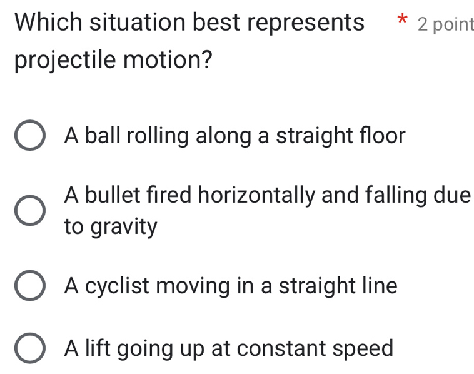
Task: Click the "A bullet fired horizontally and falling due" text
Action: pos(267,196)
